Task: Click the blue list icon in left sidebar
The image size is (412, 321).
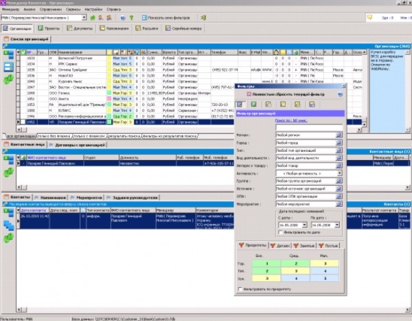Action: (8, 67)
